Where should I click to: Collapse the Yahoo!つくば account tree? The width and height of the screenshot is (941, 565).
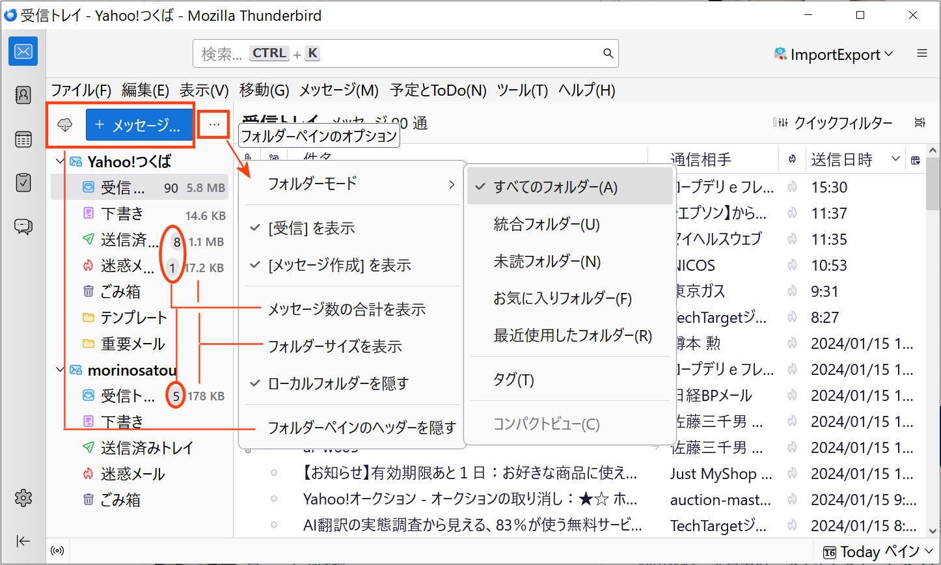point(61,161)
